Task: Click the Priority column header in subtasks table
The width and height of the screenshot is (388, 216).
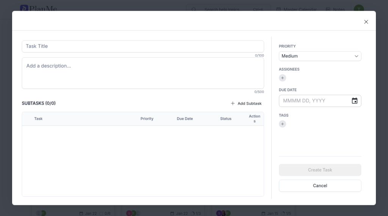Action: click(x=147, y=119)
